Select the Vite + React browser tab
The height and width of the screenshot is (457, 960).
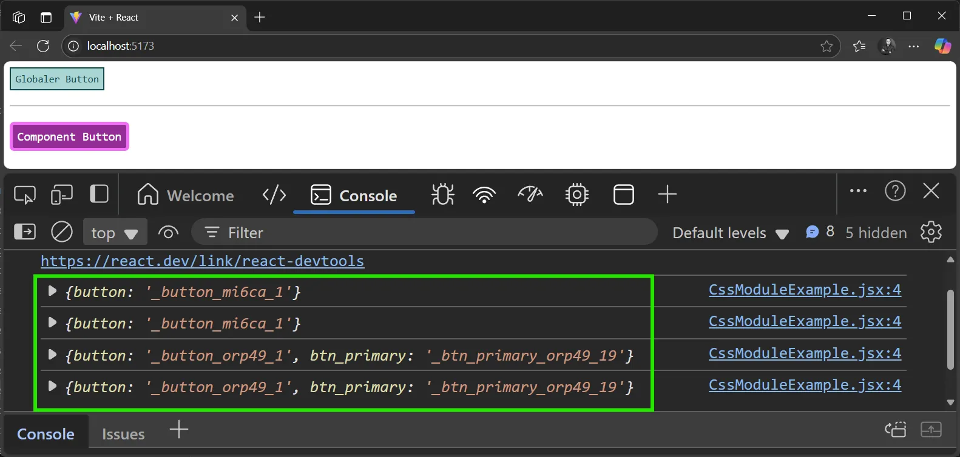pos(155,18)
